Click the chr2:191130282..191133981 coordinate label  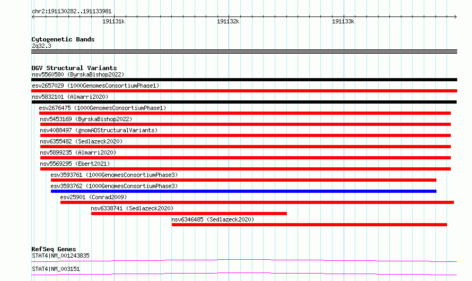72,12
